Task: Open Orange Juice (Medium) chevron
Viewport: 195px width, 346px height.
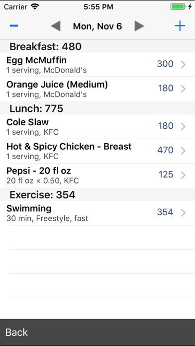Action: point(183,89)
